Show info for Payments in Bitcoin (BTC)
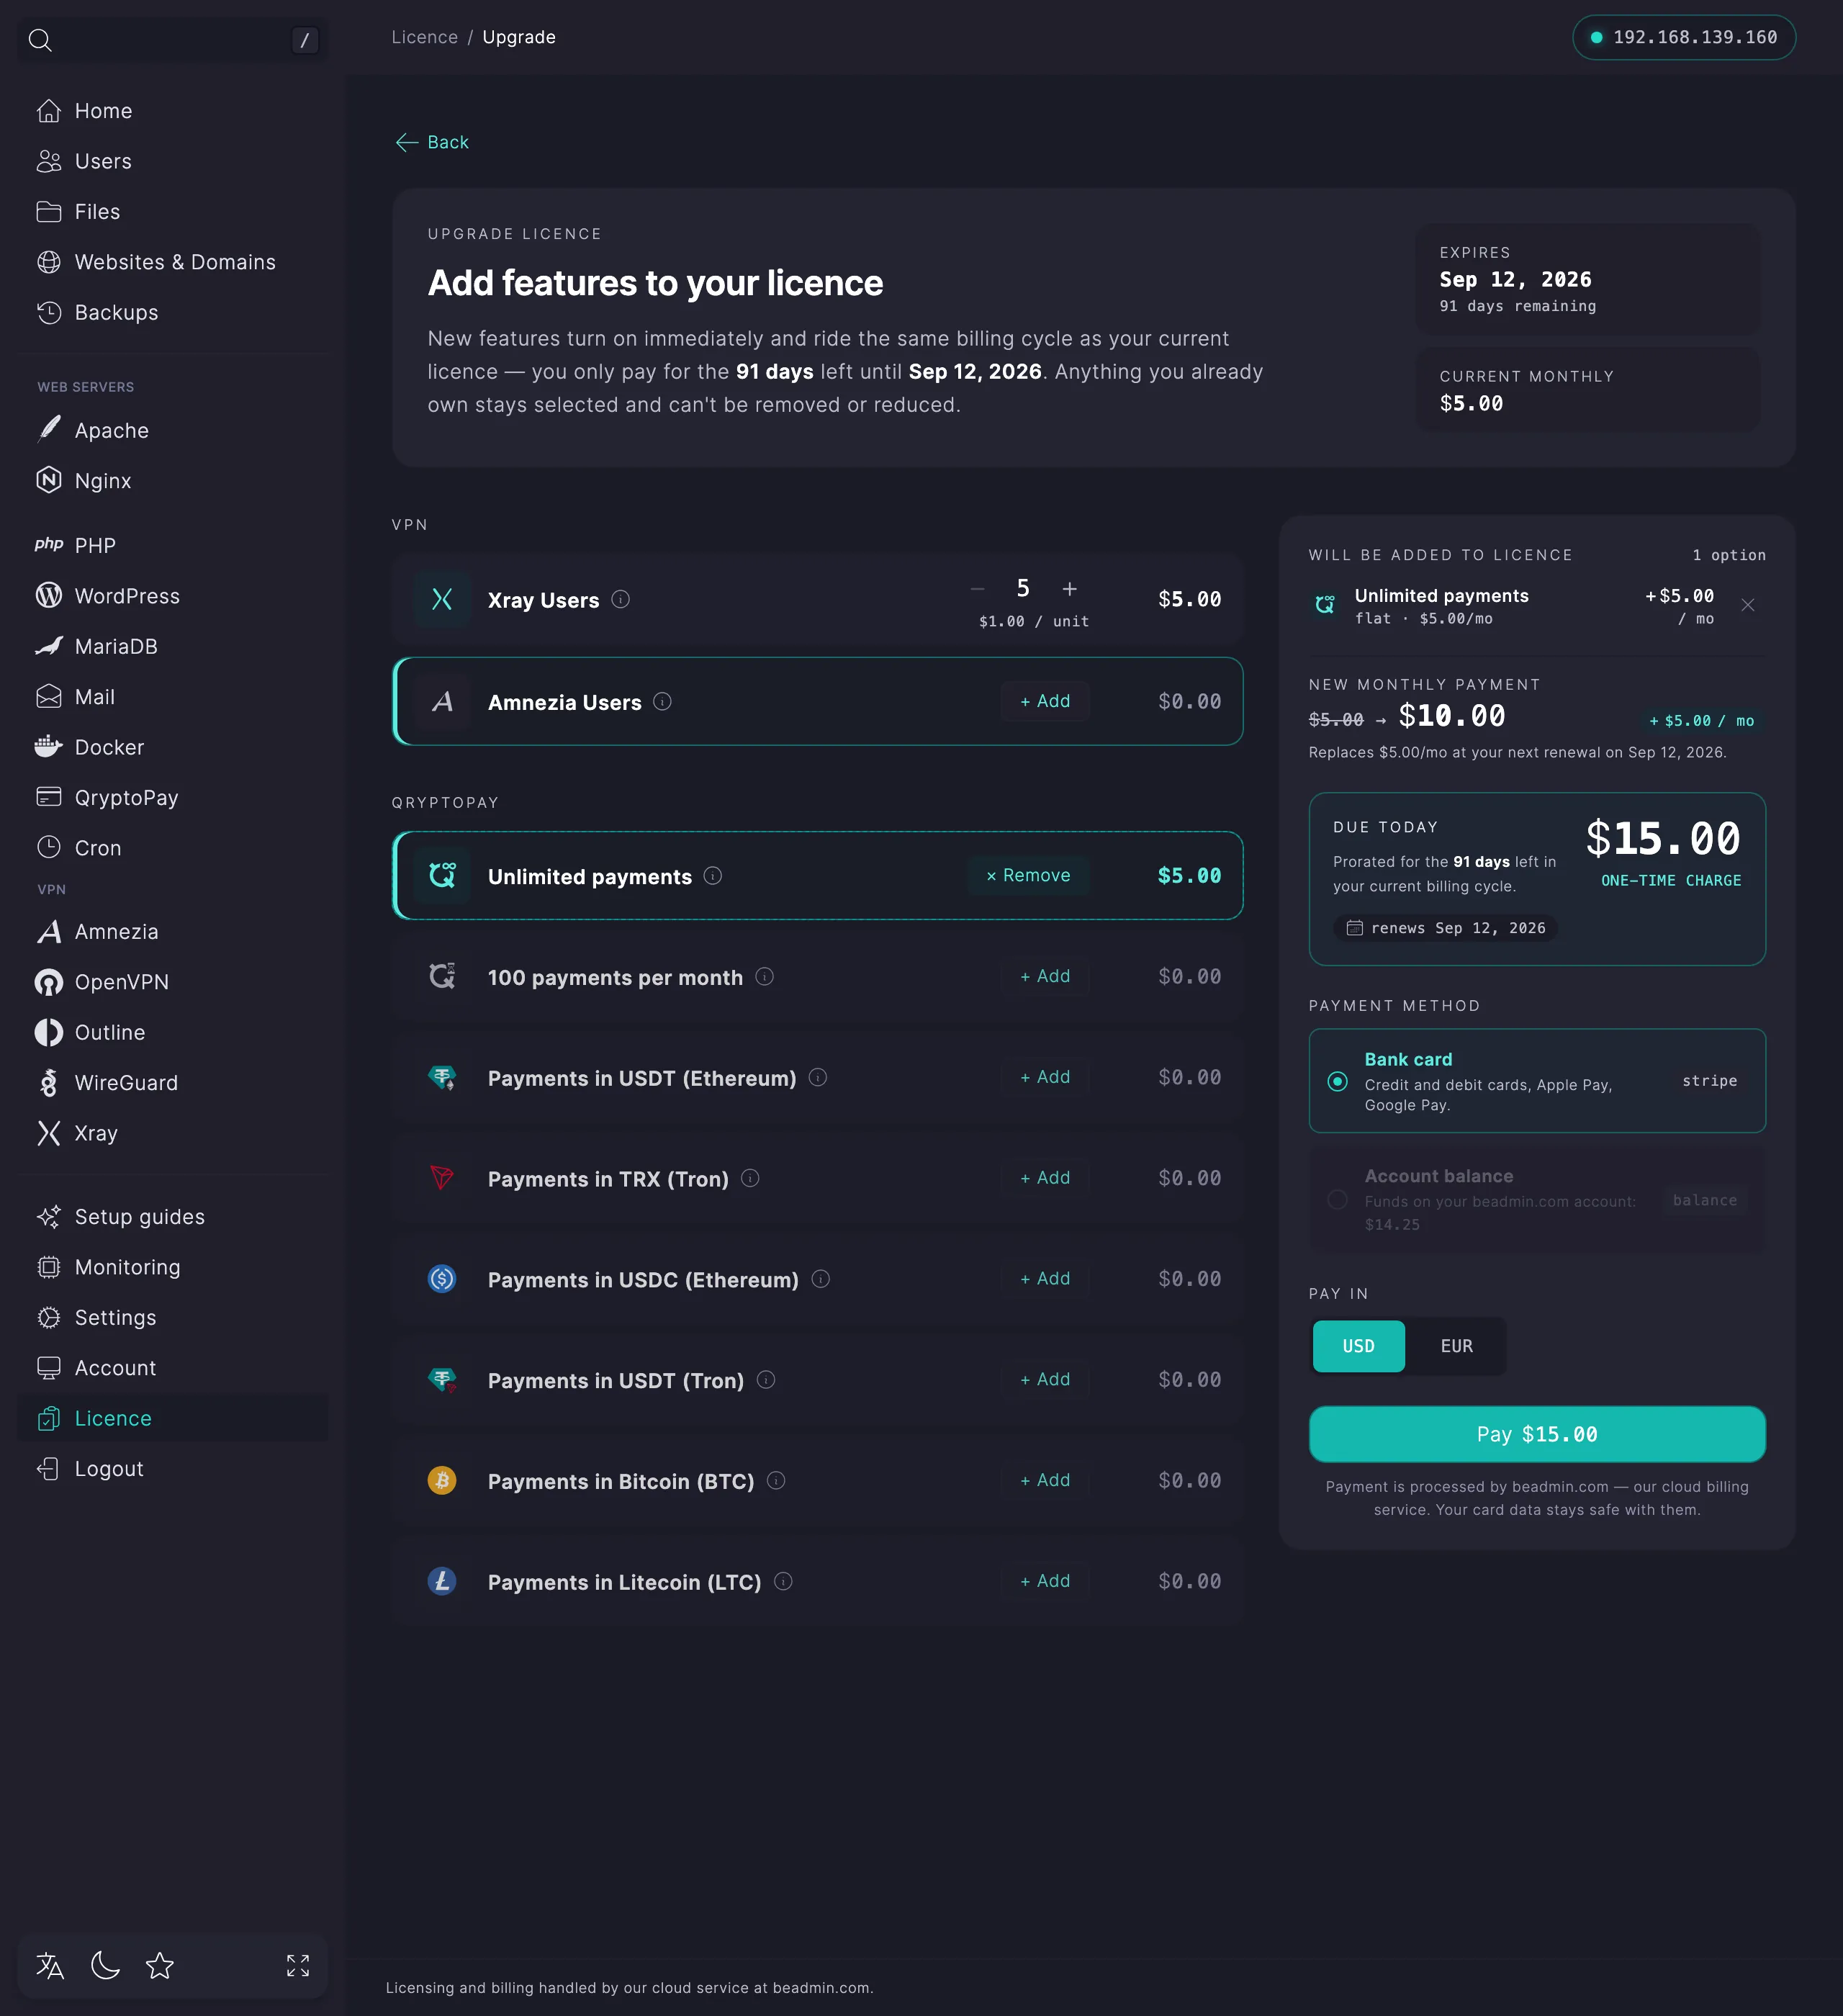Image resolution: width=1843 pixels, height=2016 pixels. [x=776, y=1481]
